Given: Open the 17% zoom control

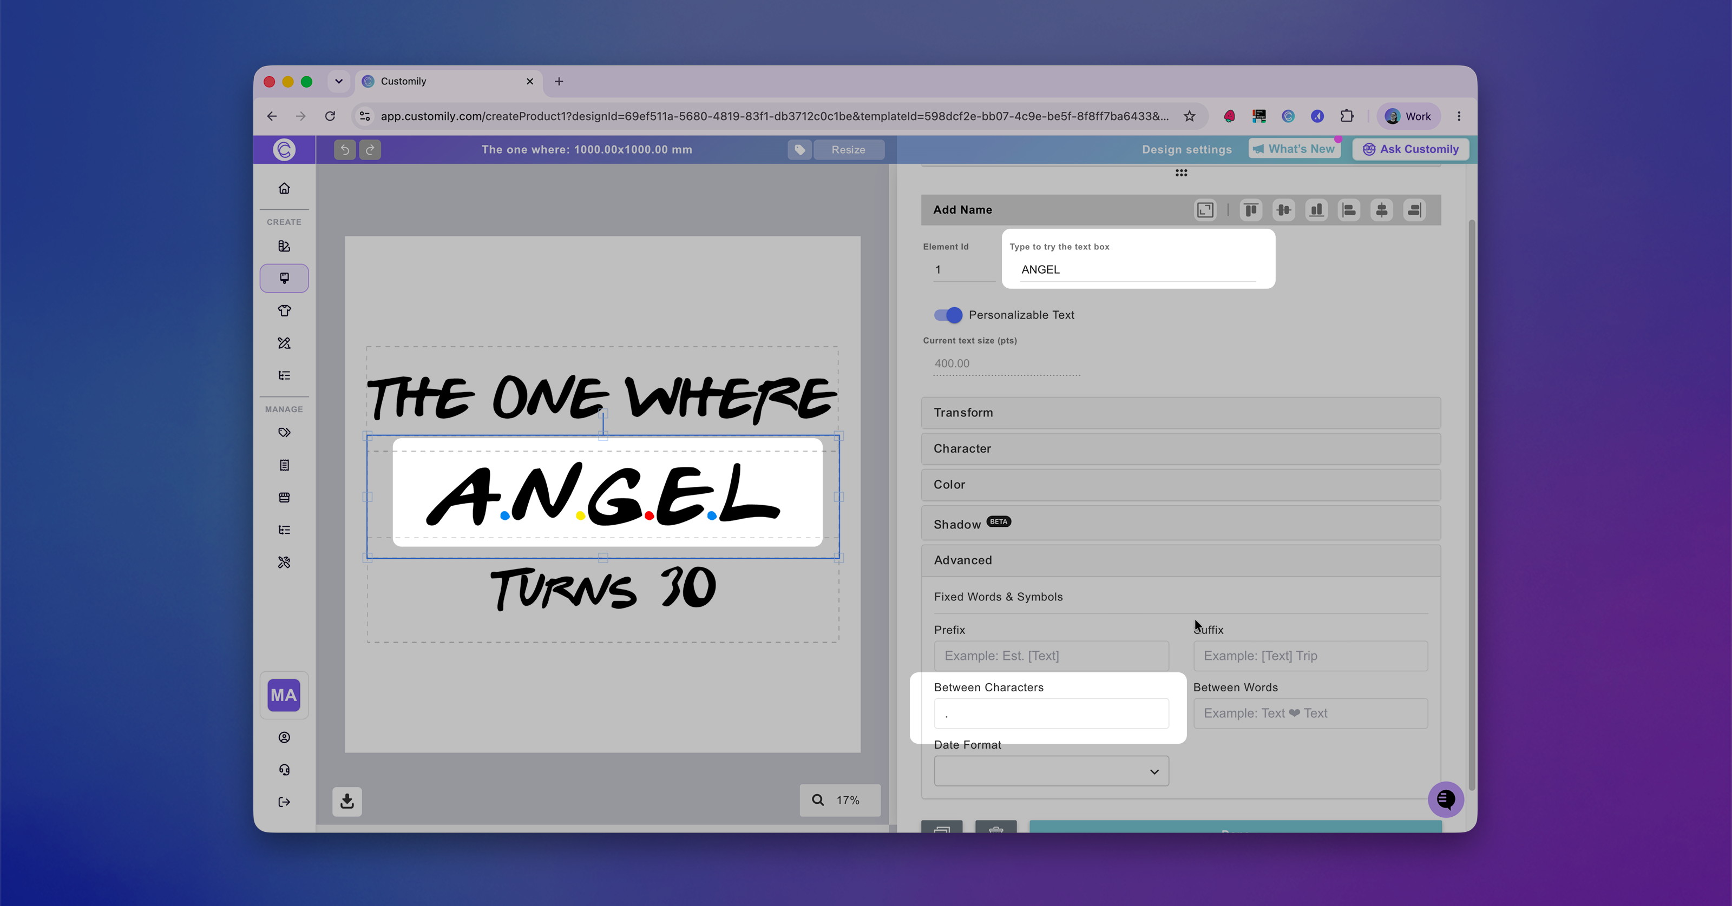Looking at the screenshot, I should [x=840, y=800].
